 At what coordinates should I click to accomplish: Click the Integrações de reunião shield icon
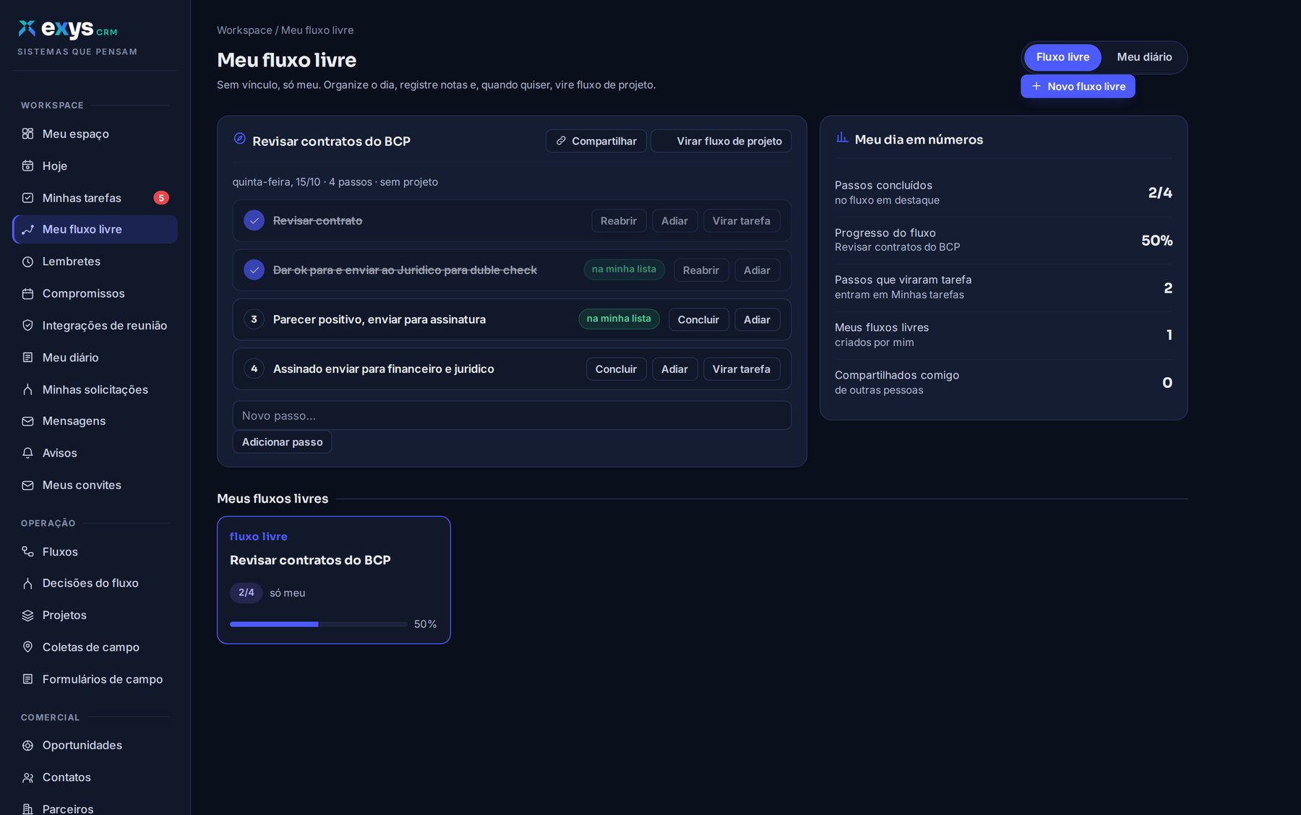click(x=27, y=325)
